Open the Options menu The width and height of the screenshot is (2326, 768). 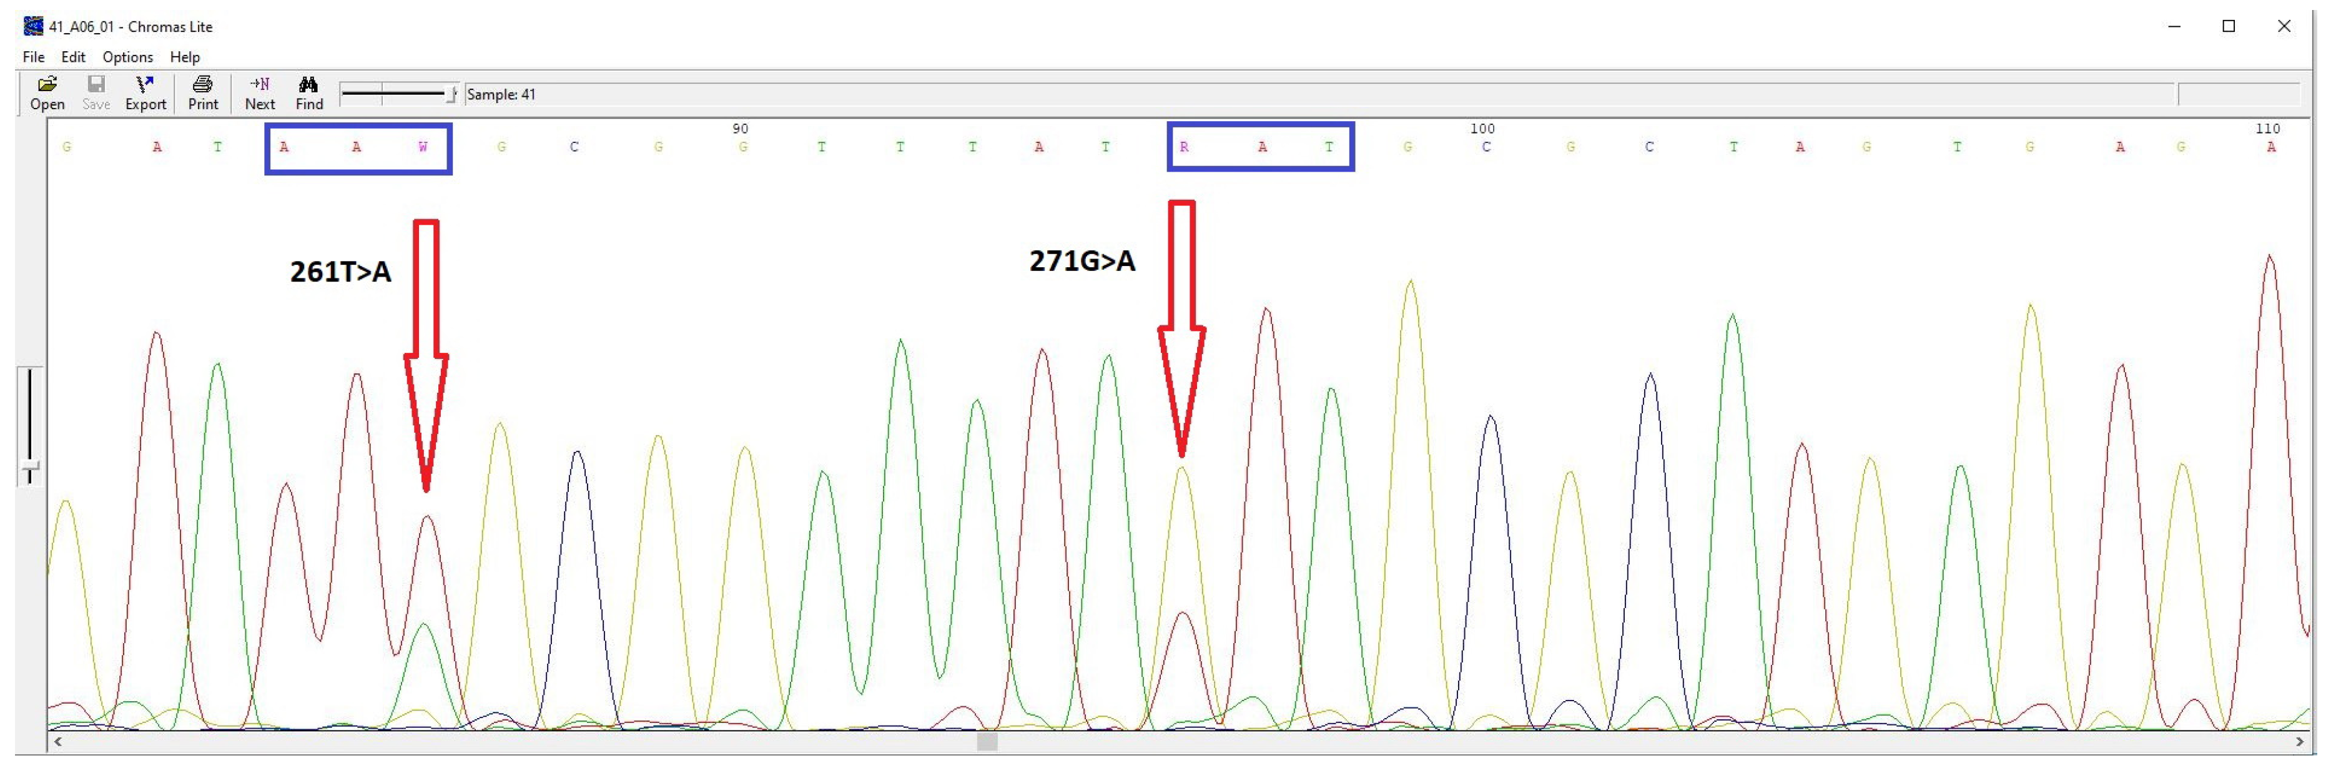click(127, 57)
